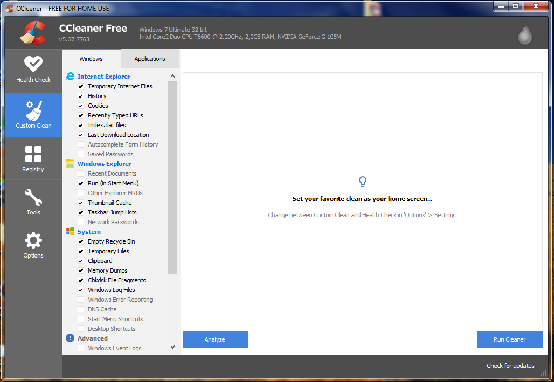The width and height of the screenshot is (554, 382).
Task: Click the cleaner list scrollbar thumb
Action: pos(172,177)
